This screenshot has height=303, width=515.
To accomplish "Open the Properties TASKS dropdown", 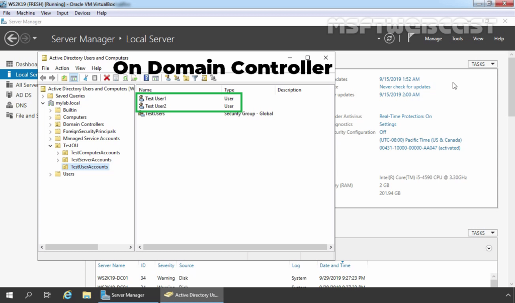I will pos(482,64).
